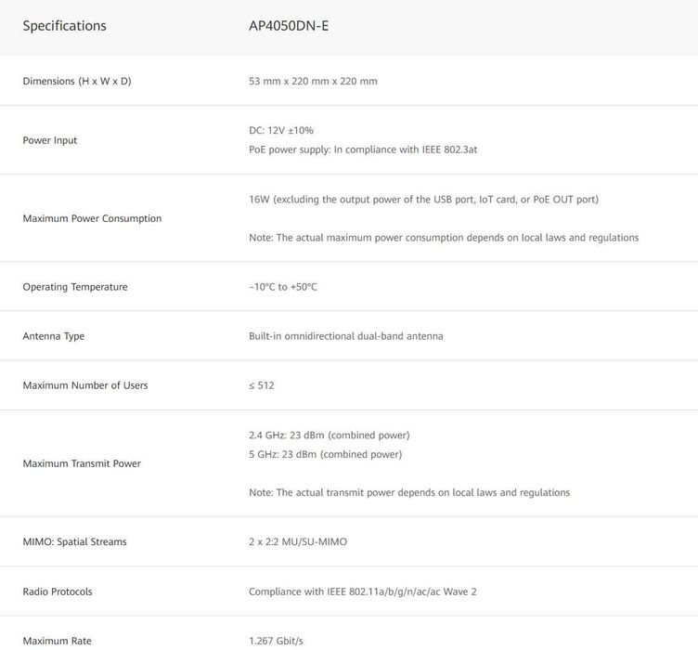Image resolution: width=698 pixels, height=650 pixels.
Task: Select the Built-in omnidirectional dual-band antenna text
Action: 346,336
